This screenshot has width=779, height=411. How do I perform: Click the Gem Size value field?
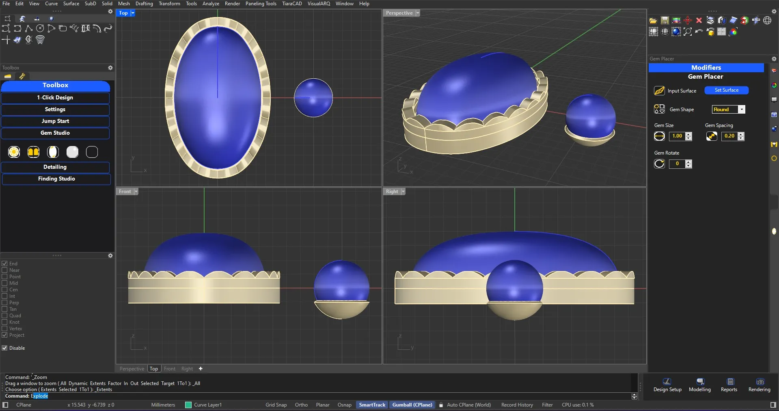(x=677, y=136)
